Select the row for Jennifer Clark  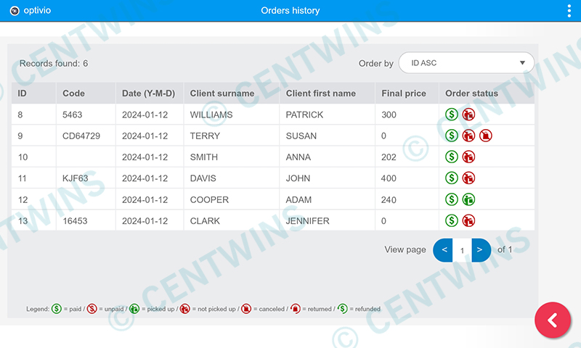pyautogui.click(x=307, y=220)
